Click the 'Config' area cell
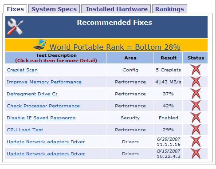 (130, 70)
